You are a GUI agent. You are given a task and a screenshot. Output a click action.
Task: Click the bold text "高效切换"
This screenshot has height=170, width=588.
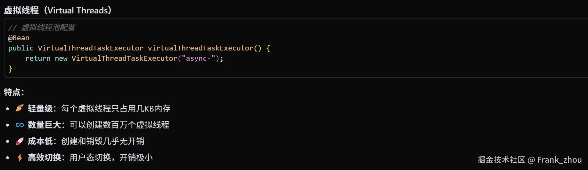pos(44,158)
